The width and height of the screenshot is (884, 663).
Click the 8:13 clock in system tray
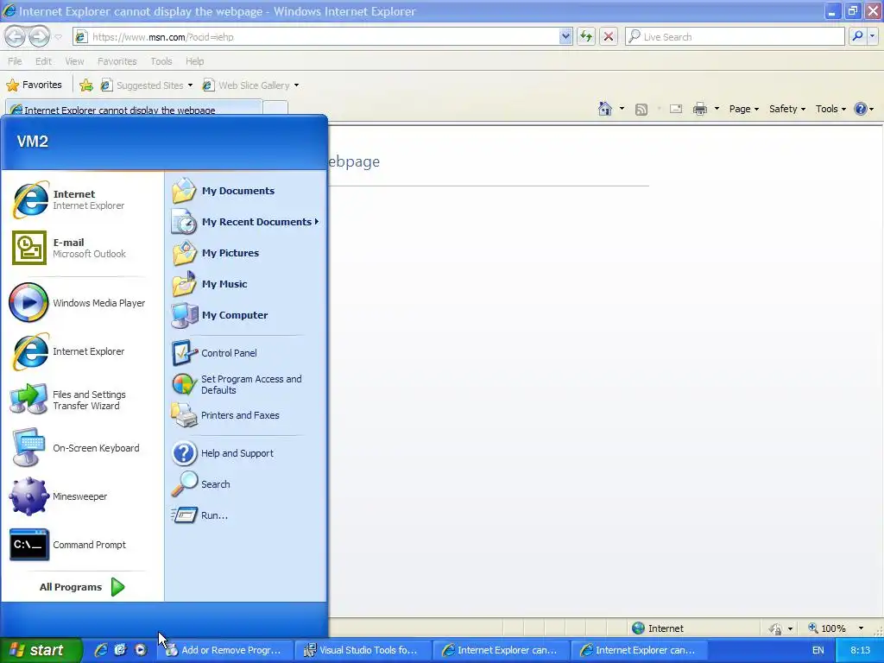(x=860, y=650)
